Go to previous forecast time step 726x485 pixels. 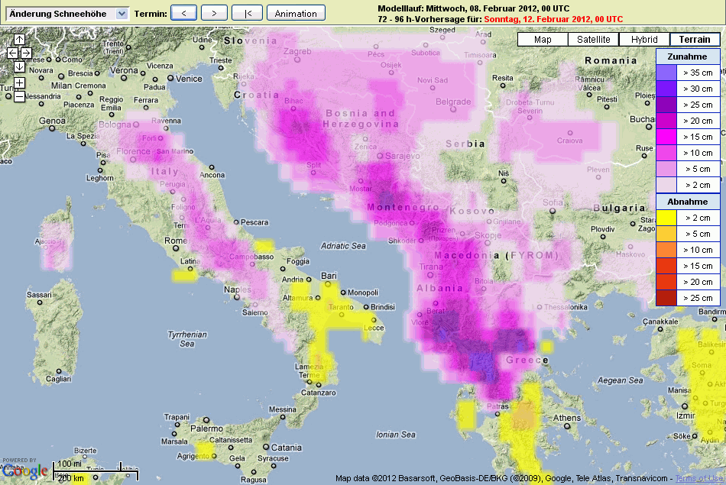[x=183, y=13]
